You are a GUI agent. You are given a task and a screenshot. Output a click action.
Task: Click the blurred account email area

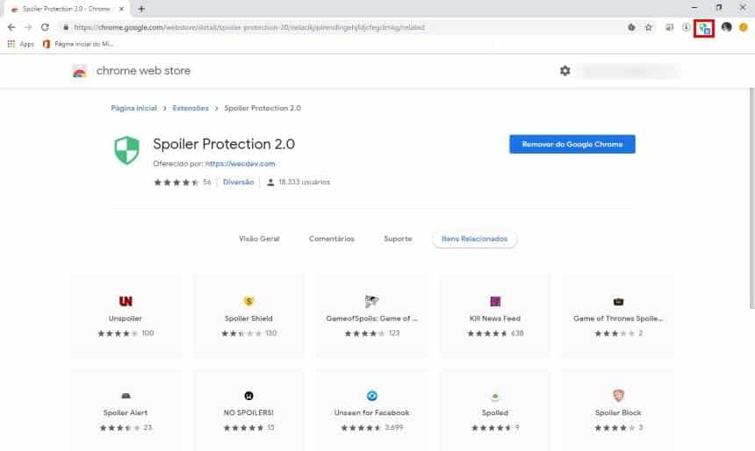pos(630,71)
